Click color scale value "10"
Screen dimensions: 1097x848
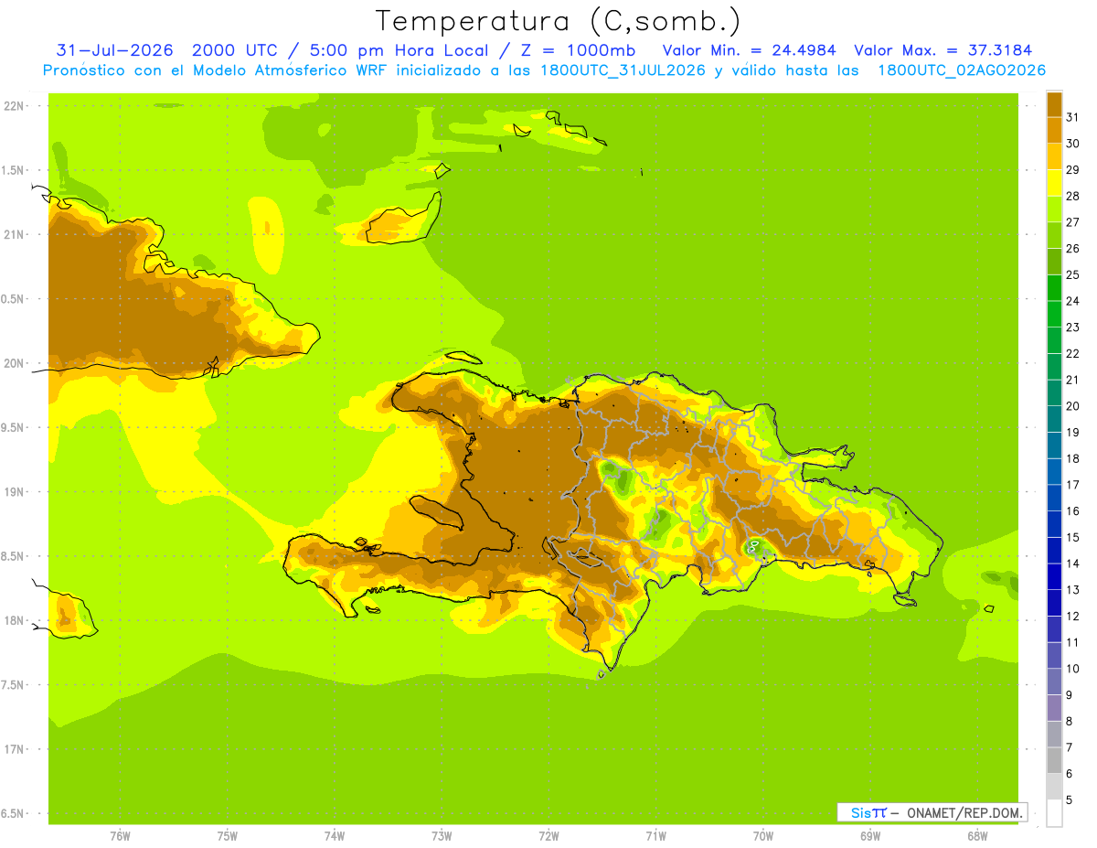click(x=1073, y=669)
